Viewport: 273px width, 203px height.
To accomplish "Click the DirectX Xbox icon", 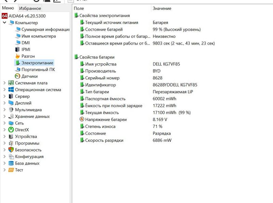I will (x=11, y=130).
